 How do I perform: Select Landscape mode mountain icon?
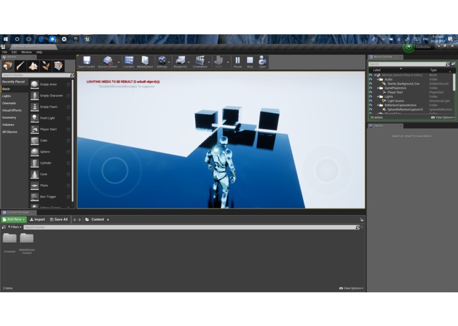coord(33,66)
